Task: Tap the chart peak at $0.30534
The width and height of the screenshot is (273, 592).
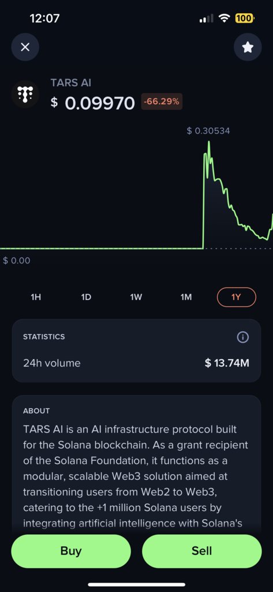Action: 208,142
